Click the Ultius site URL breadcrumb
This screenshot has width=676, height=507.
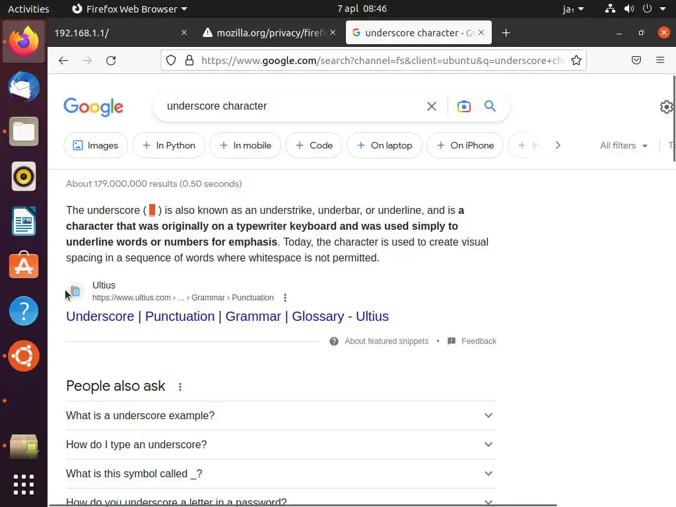pos(183,298)
